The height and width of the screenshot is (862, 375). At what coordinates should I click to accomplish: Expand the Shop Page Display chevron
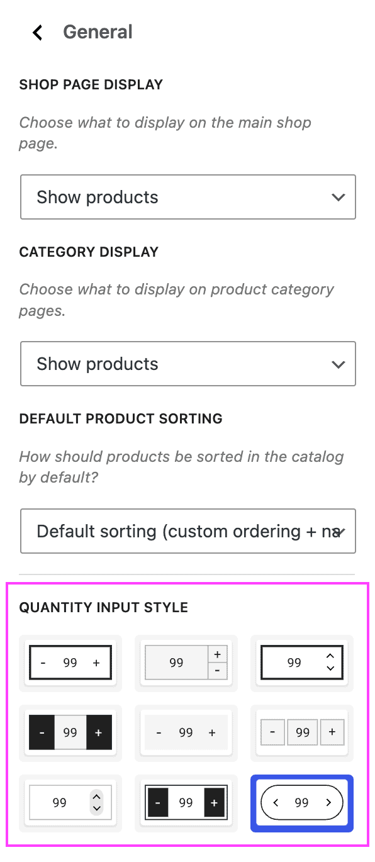339,197
